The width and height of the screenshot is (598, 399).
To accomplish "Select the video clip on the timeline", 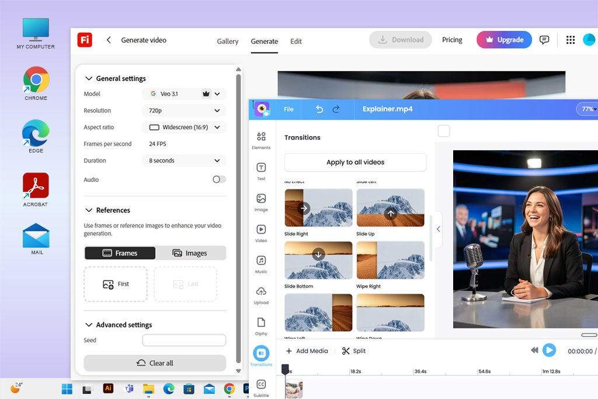I will coord(294,389).
